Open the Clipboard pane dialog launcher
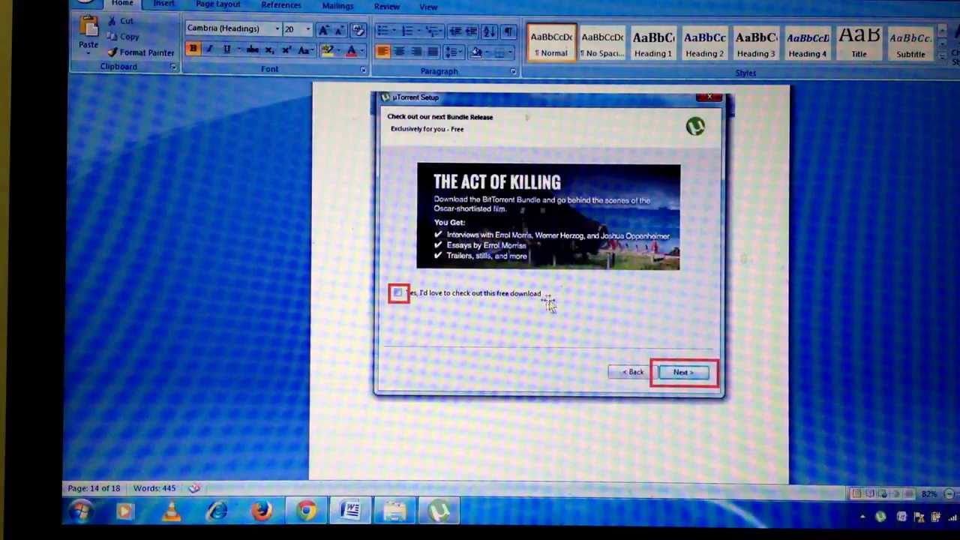 tap(173, 67)
